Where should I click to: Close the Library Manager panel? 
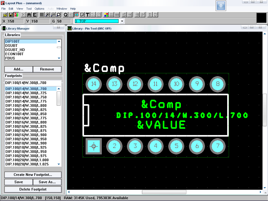(58, 27)
